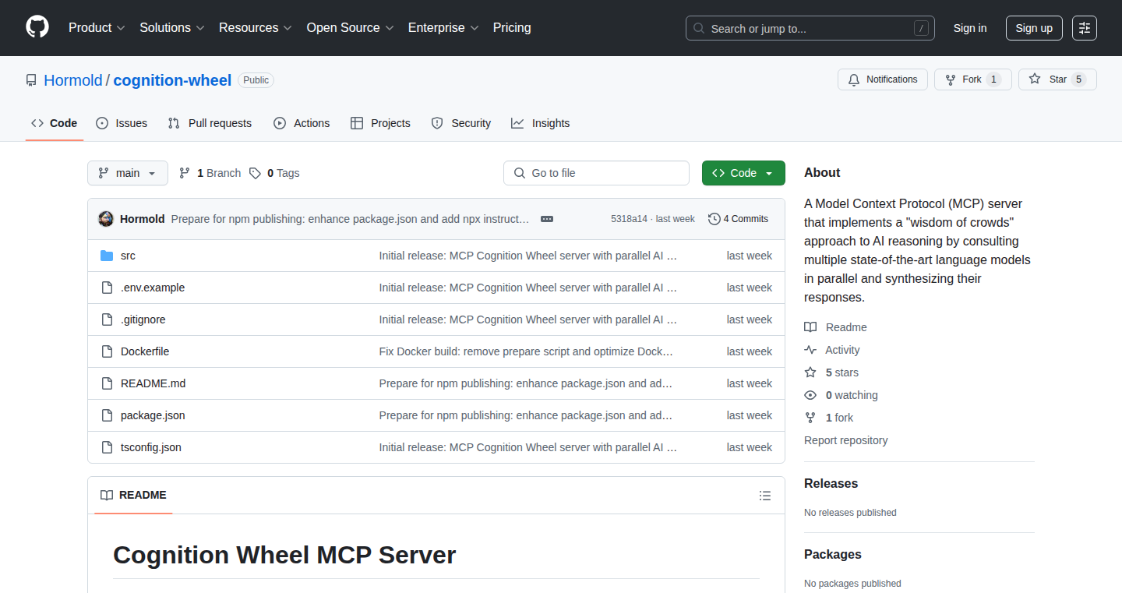Open the green Code dropdown button

click(x=743, y=173)
